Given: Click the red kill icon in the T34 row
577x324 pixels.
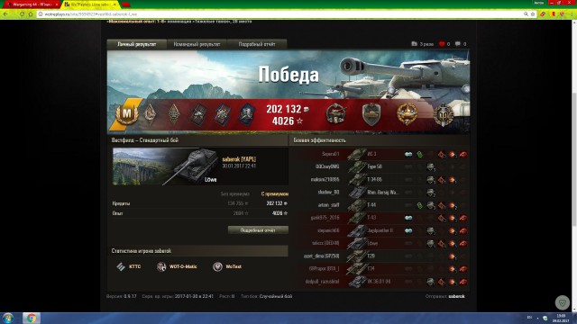Looking at the screenshot, I should point(463,269).
